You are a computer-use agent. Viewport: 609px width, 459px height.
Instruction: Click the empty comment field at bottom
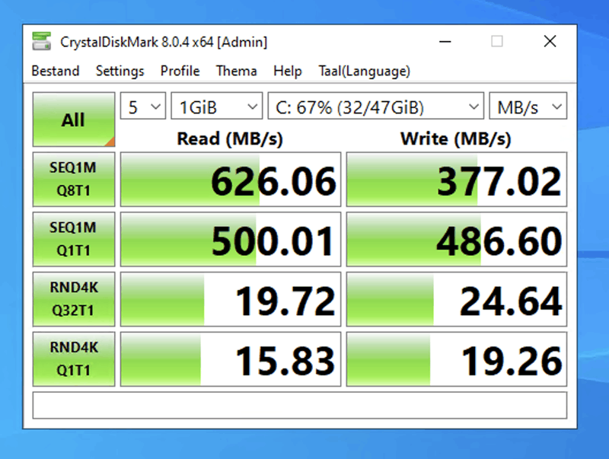pyautogui.click(x=300, y=406)
